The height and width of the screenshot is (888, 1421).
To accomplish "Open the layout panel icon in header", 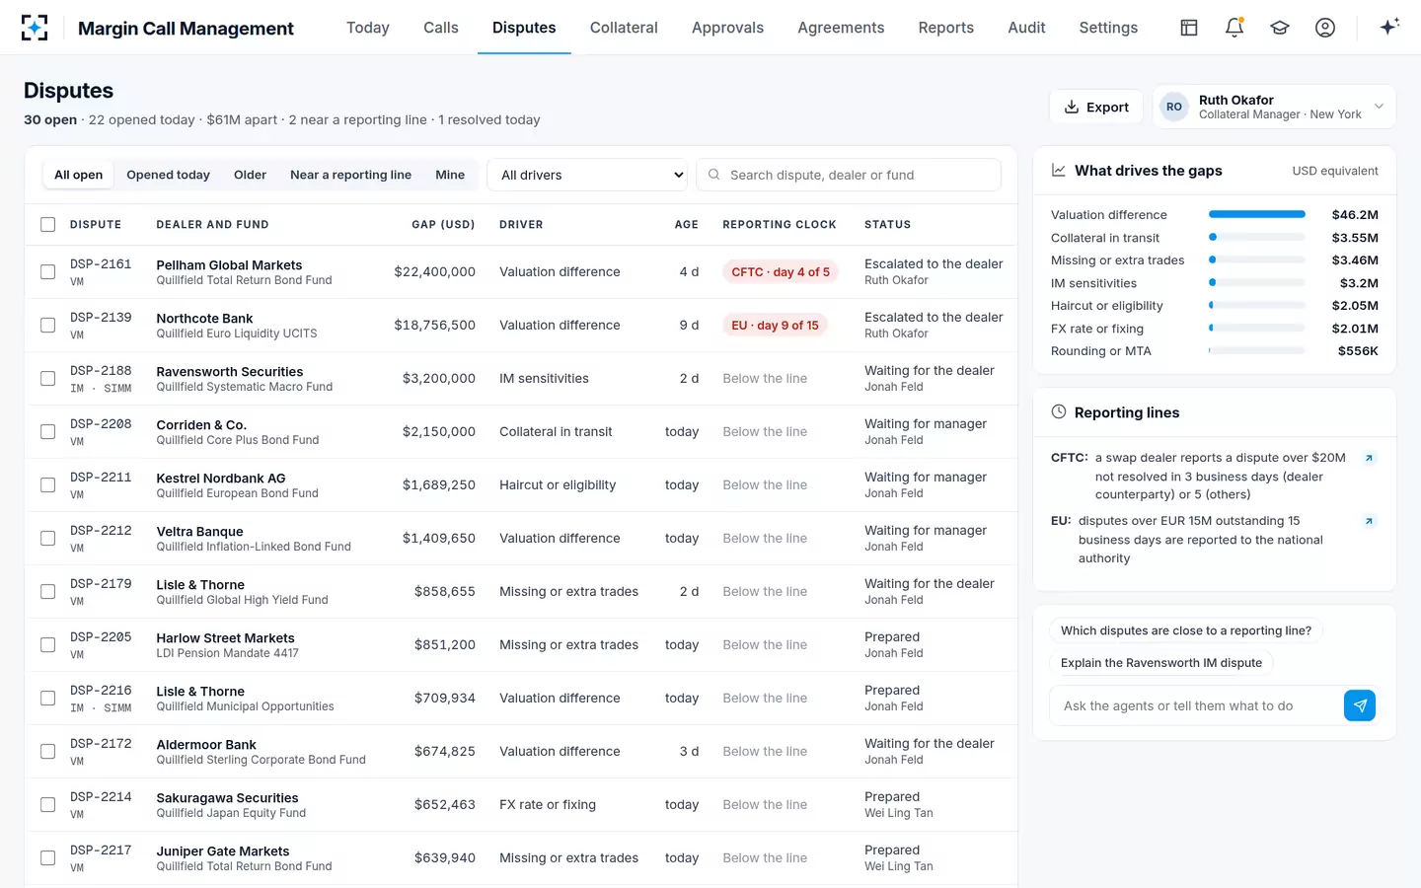I will pos(1189,28).
